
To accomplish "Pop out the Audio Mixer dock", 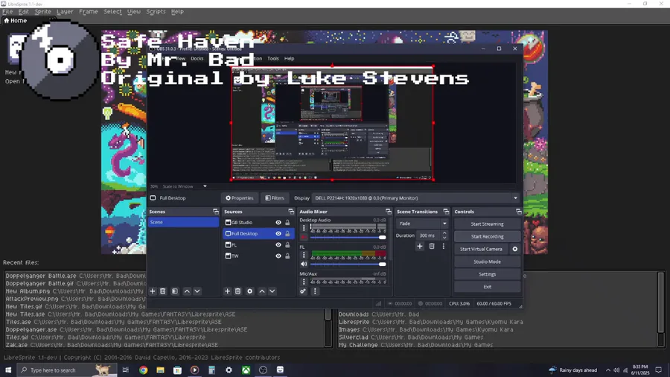I will click(389, 212).
